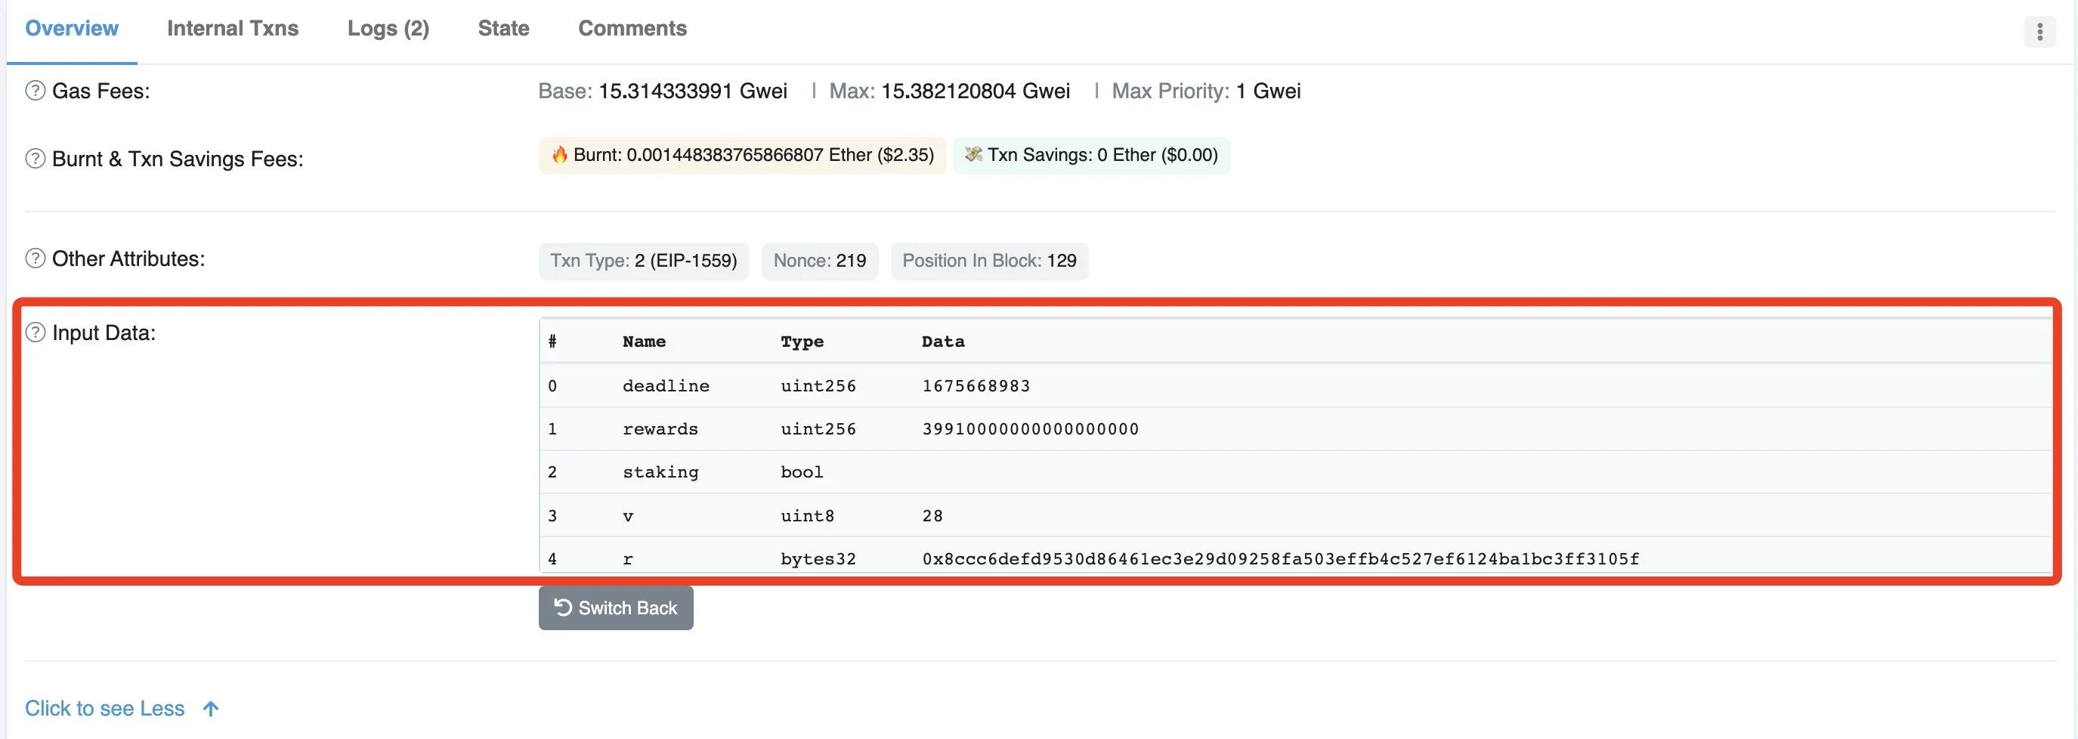2078x739 pixels.
Task: Open the Comments tab
Action: coord(632,28)
